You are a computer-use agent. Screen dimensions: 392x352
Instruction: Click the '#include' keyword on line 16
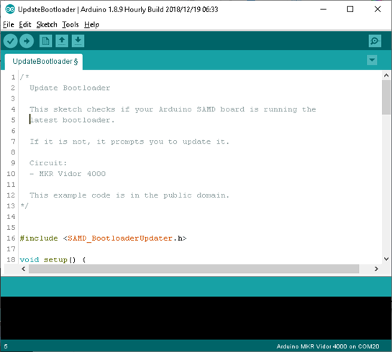39,238
